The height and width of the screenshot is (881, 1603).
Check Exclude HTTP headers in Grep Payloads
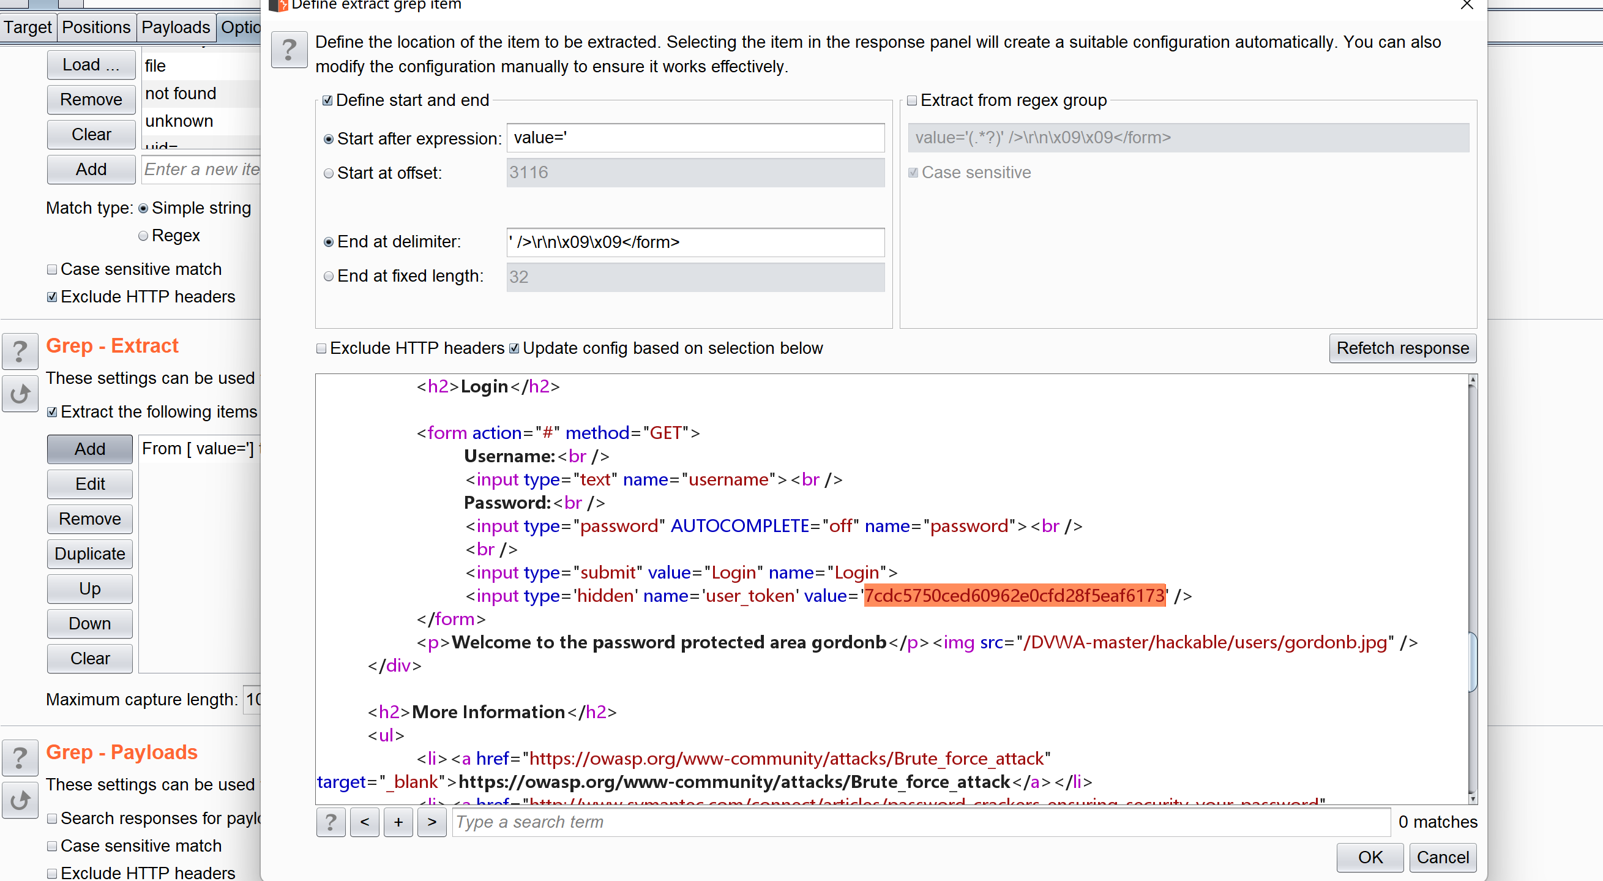(52, 873)
